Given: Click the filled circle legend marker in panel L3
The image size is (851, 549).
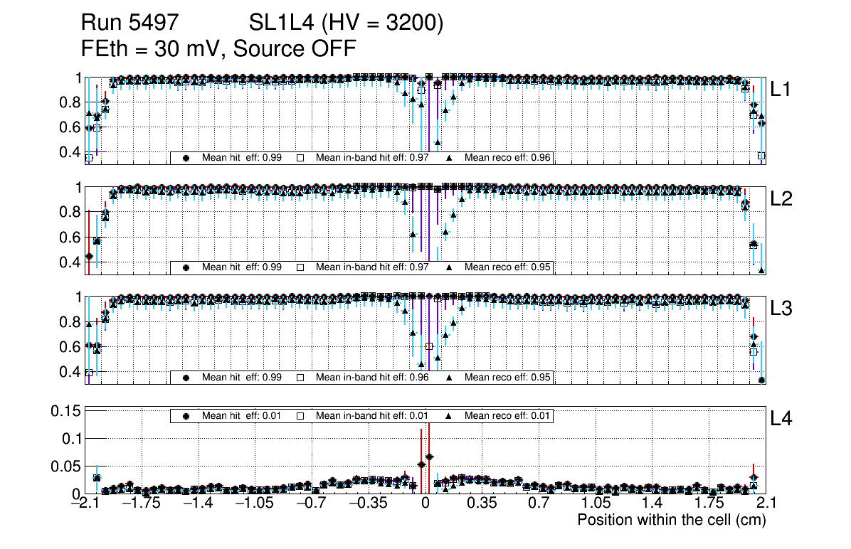Looking at the screenshot, I should (x=186, y=378).
